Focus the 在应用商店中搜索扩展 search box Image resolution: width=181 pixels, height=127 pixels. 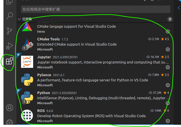pyautogui.click(x=96, y=9)
